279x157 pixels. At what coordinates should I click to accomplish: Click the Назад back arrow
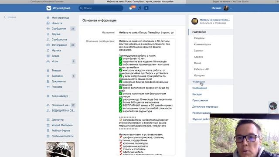5,17
